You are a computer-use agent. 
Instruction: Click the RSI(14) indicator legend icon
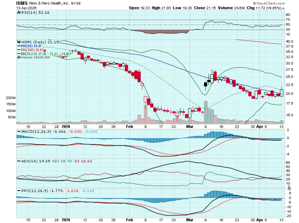click(18, 13)
